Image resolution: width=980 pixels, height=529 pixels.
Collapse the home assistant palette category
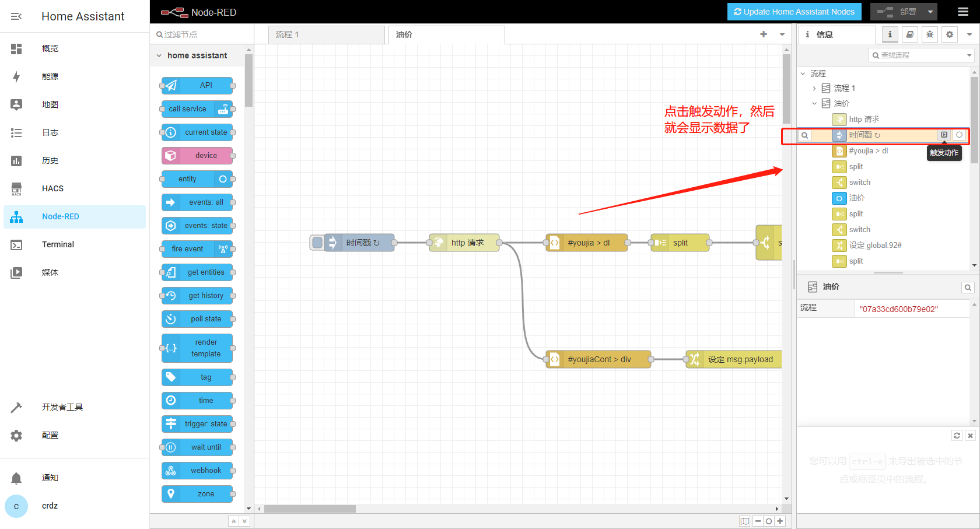tap(159, 55)
